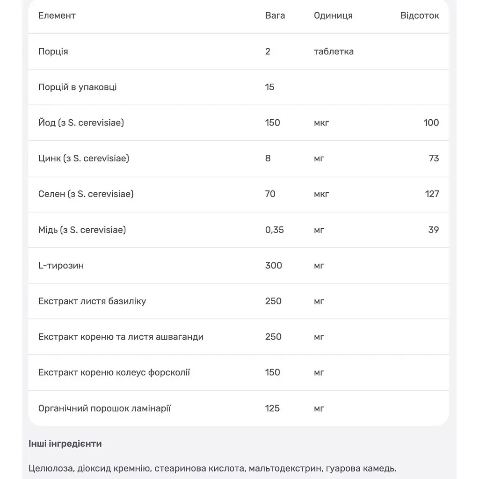Click the Йод (з S. cerevisiae) row
Screen dimensions: 479x479
(x=239, y=123)
